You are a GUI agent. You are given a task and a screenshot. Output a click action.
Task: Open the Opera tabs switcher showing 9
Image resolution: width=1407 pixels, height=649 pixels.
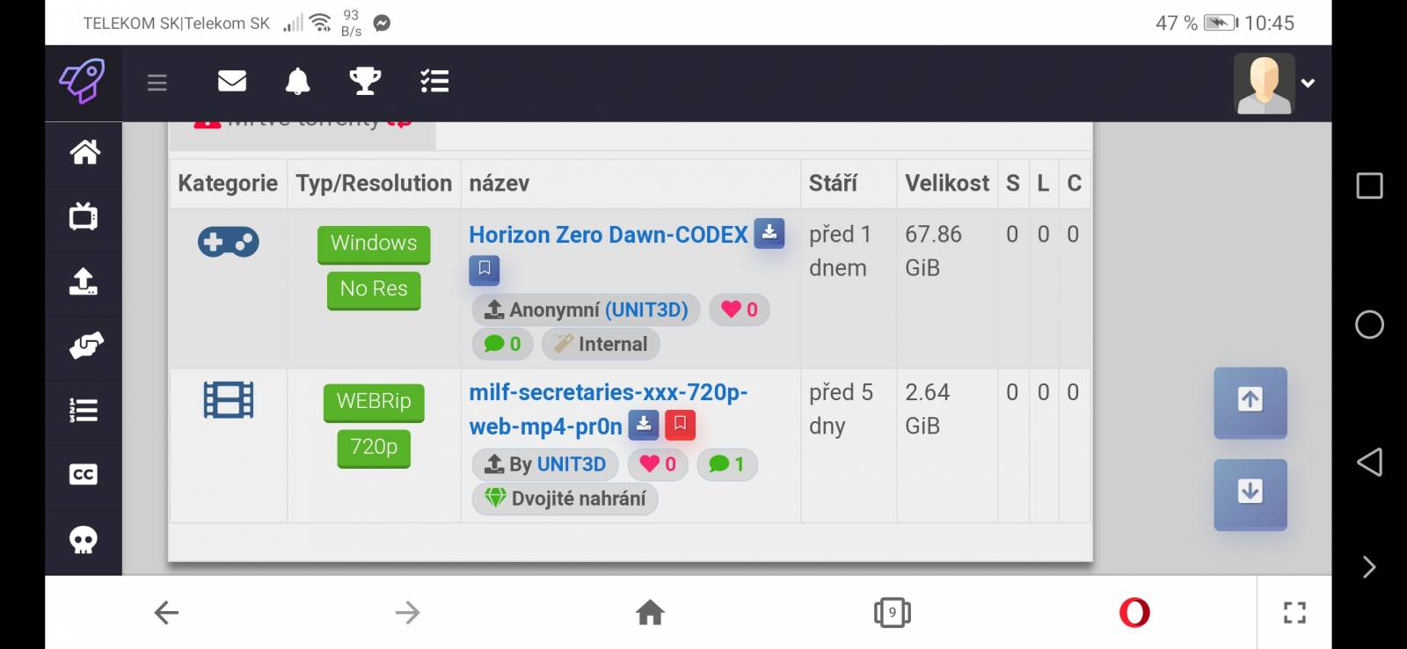[893, 613]
